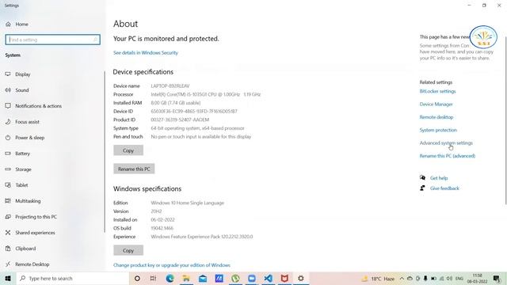Open McAfee from the taskbar
Image resolution: width=507 pixels, height=285 pixels.
pos(284,278)
